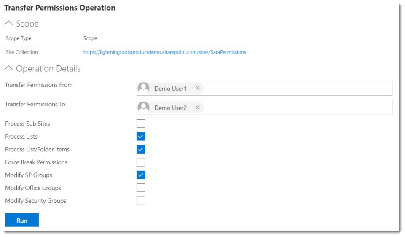Screen dimensions: 405x237
Task: Click the Transfer Permissions To label
Action: [x=35, y=104]
